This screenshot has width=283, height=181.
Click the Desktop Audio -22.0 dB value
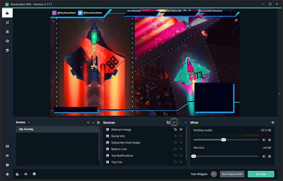coord(265,130)
